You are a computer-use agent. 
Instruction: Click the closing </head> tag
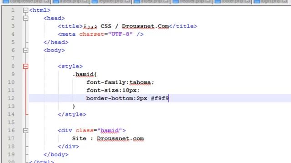pyautogui.click(x=56, y=42)
